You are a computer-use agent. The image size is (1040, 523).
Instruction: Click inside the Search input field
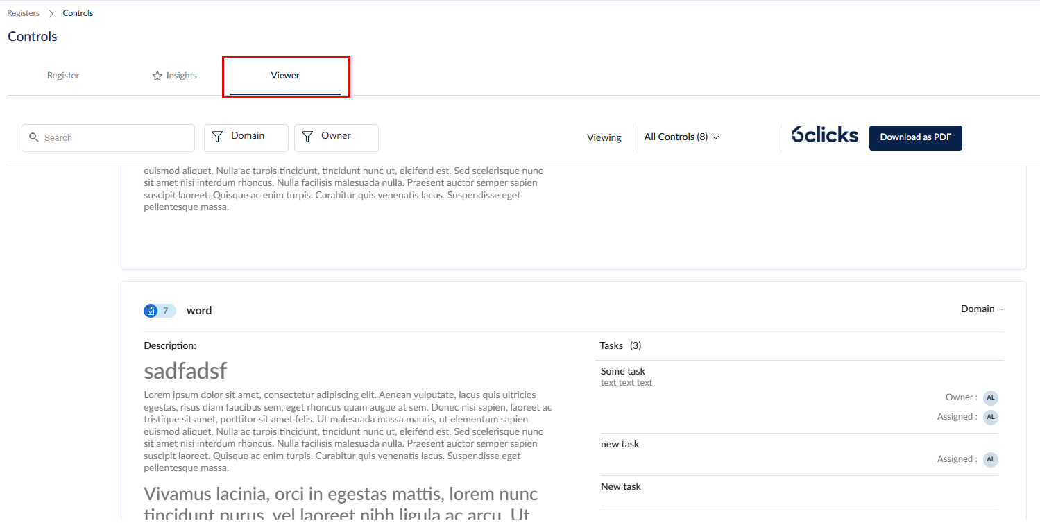[108, 137]
